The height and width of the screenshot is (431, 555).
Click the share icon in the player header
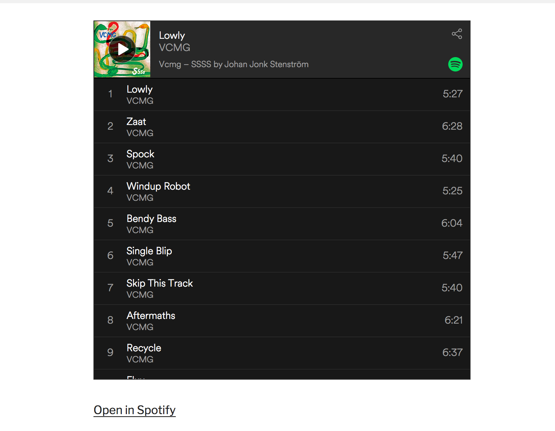point(457,34)
